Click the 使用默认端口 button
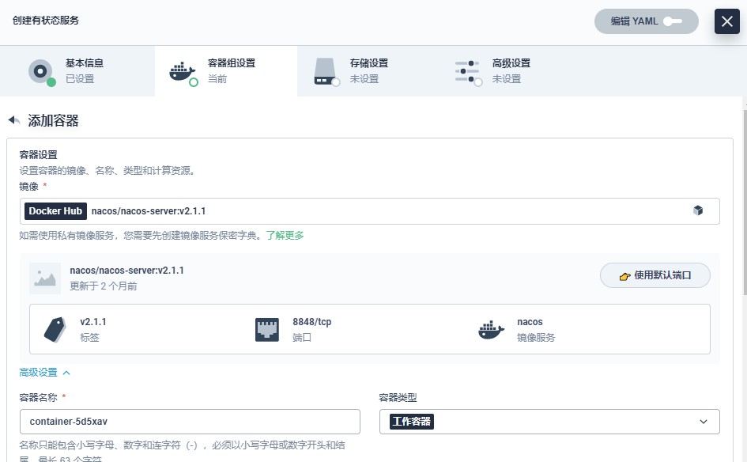This screenshot has width=747, height=462. (655, 275)
